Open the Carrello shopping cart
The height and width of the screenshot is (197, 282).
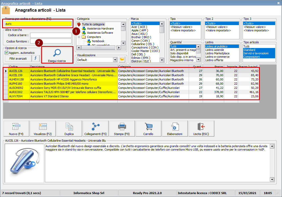(x=148, y=128)
